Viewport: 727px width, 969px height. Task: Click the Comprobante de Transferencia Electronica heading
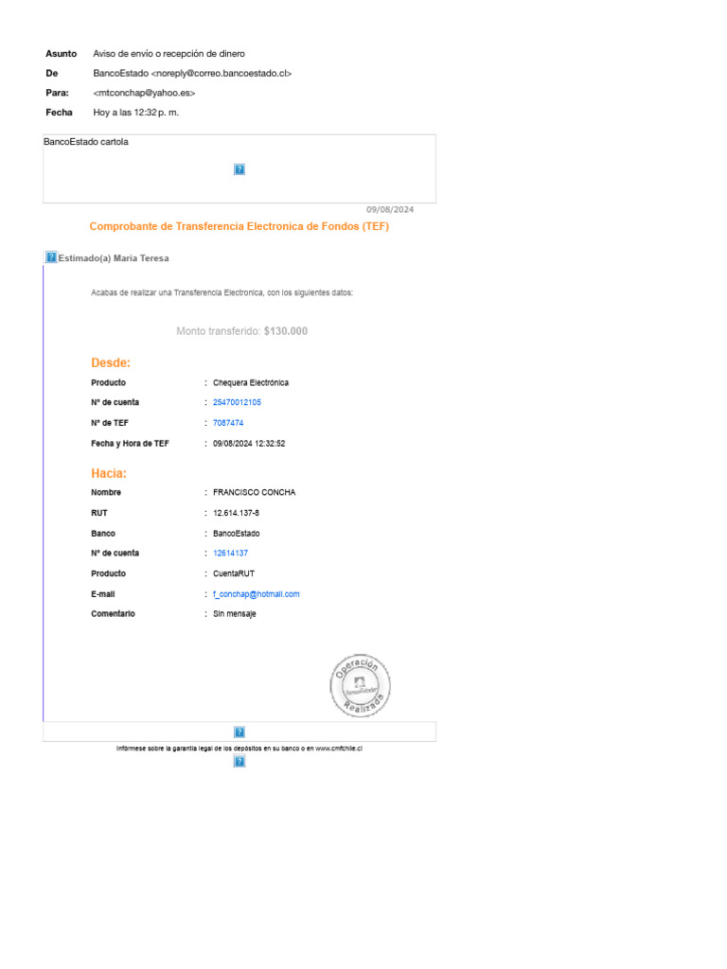pos(239,226)
